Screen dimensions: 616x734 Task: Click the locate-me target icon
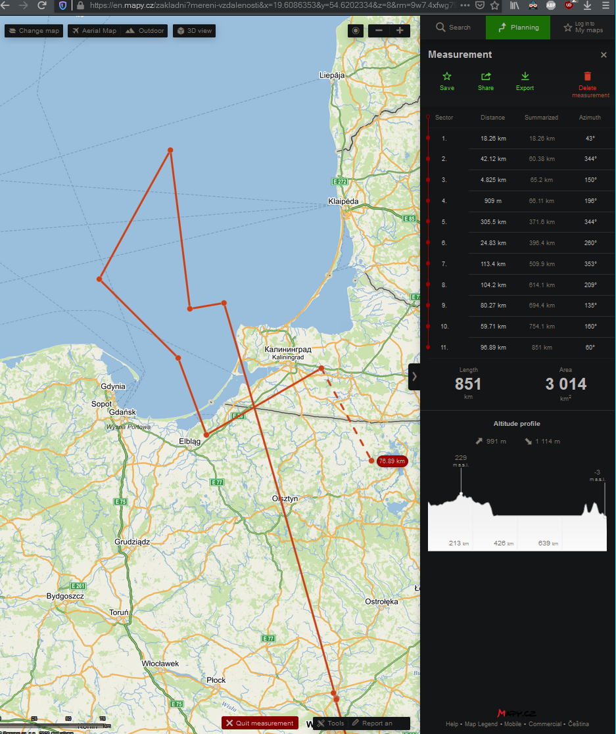pos(356,31)
